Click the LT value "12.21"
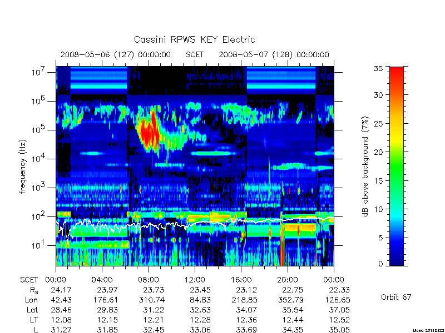The image size is (445, 333). [x=154, y=320]
